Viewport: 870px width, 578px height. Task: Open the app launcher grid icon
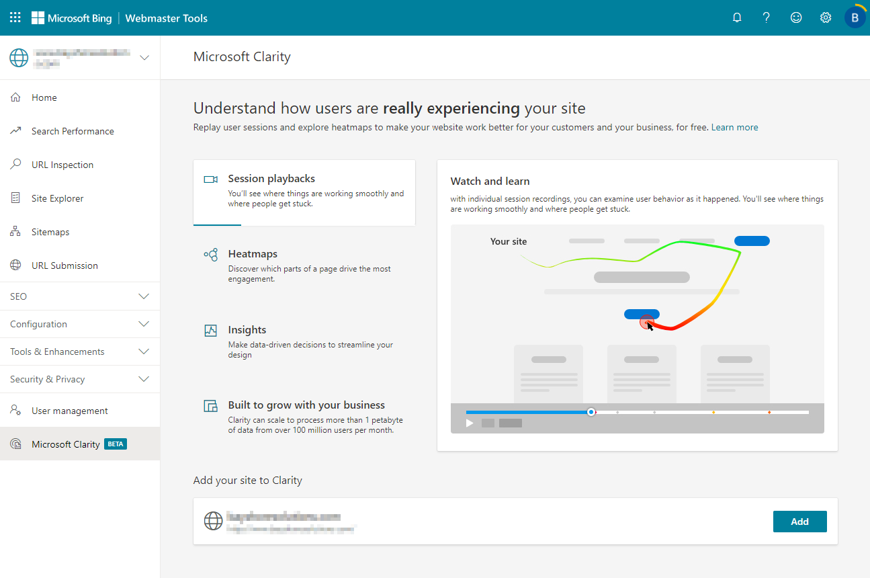click(x=15, y=18)
